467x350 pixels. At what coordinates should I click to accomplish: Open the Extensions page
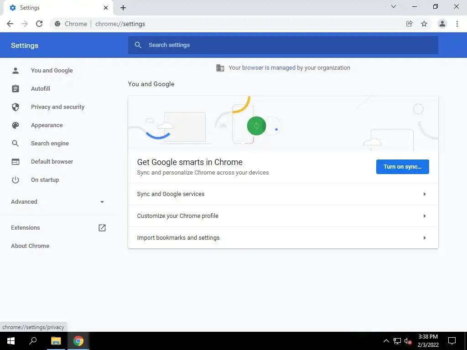coord(57,228)
